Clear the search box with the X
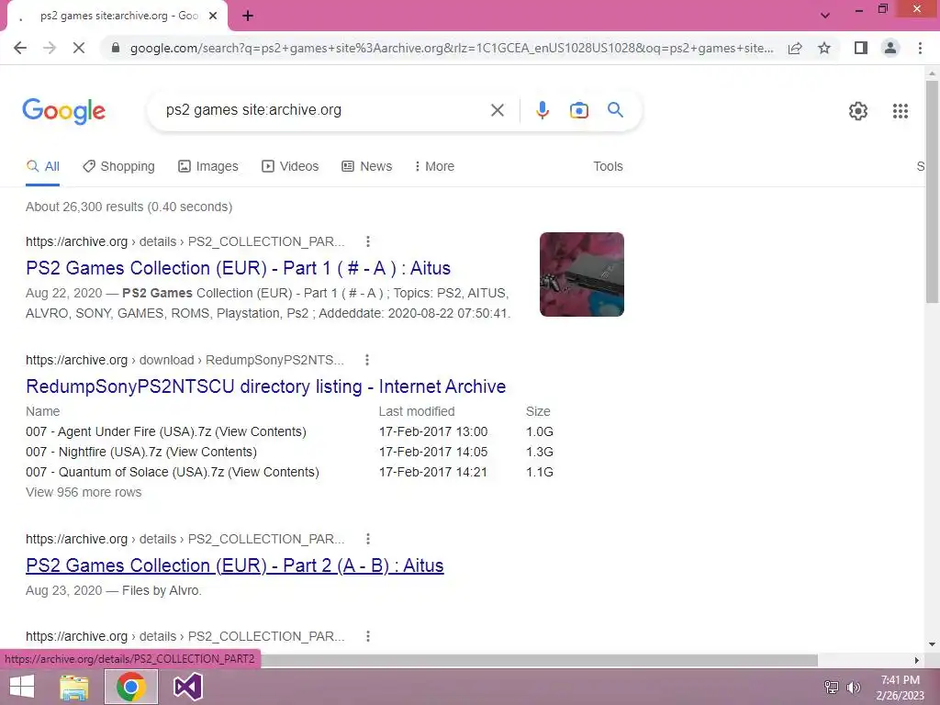 [497, 110]
